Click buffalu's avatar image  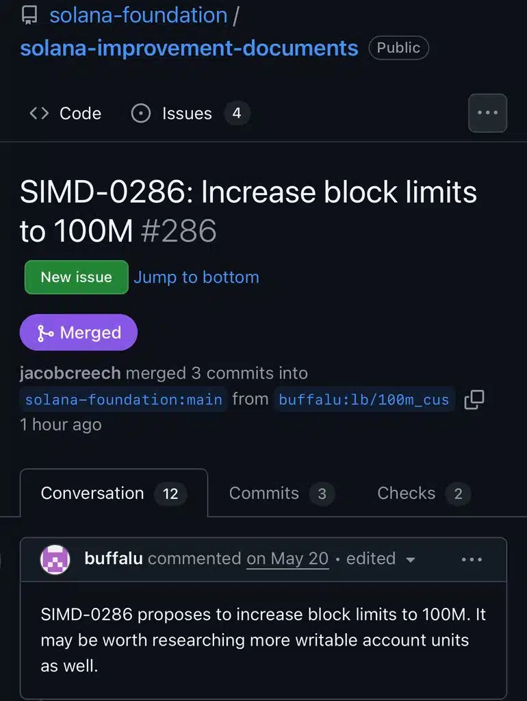coord(55,559)
